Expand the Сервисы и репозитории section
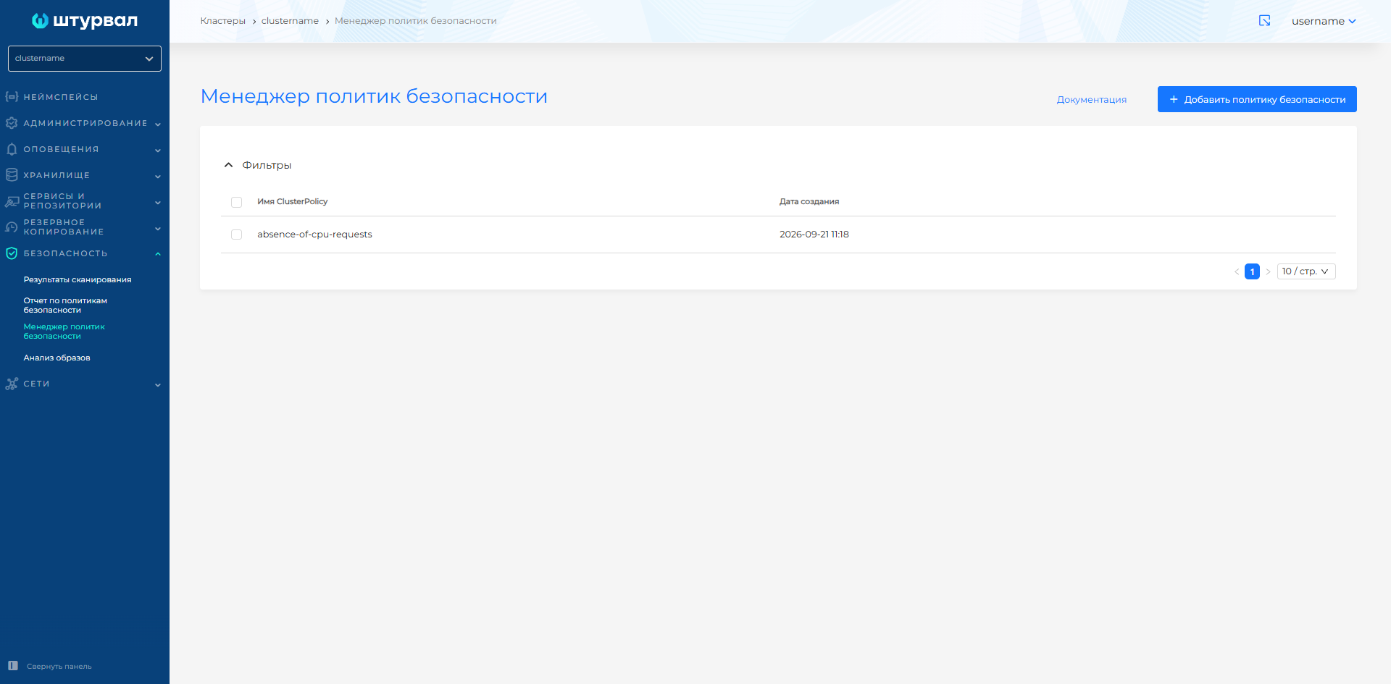Image resolution: width=1391 pixels, height=684 pixels. (158, 202)
